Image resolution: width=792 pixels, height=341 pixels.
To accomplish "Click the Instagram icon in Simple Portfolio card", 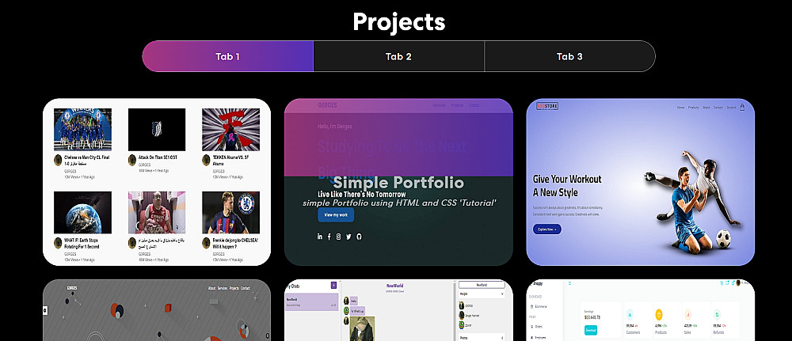I will 338,237.
